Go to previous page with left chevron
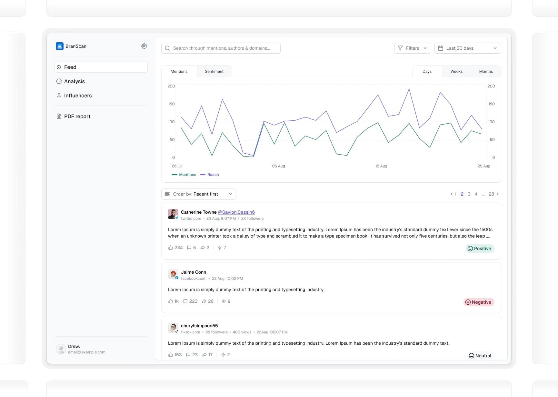 coord(452,194)
